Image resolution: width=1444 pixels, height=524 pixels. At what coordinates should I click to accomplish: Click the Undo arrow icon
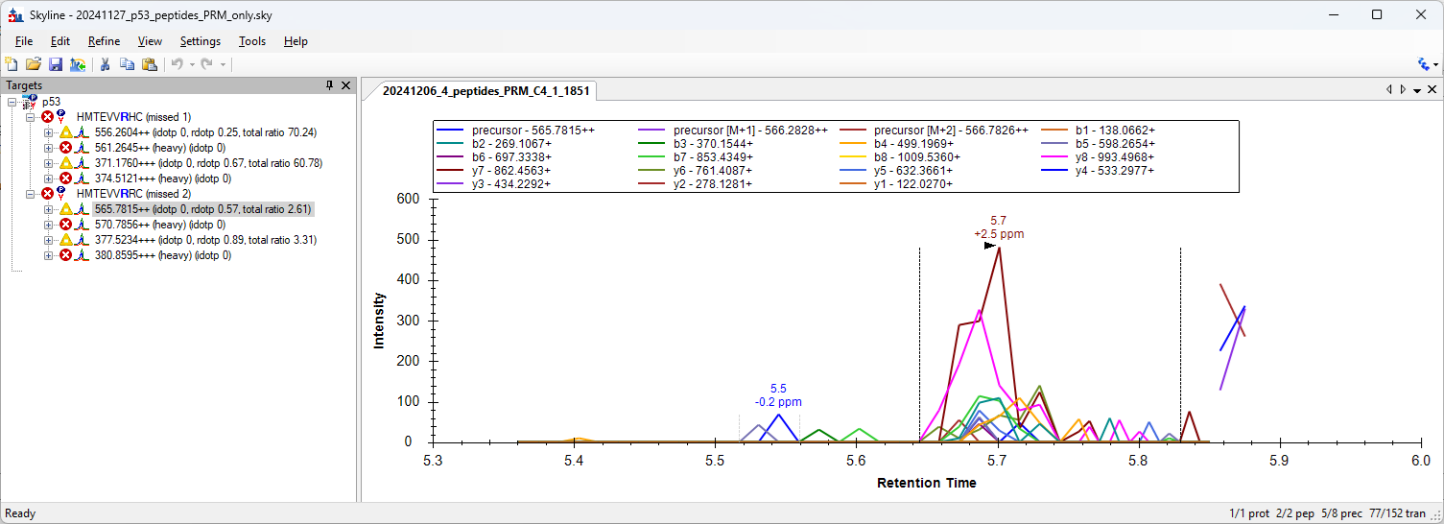(x=177, y=64)
